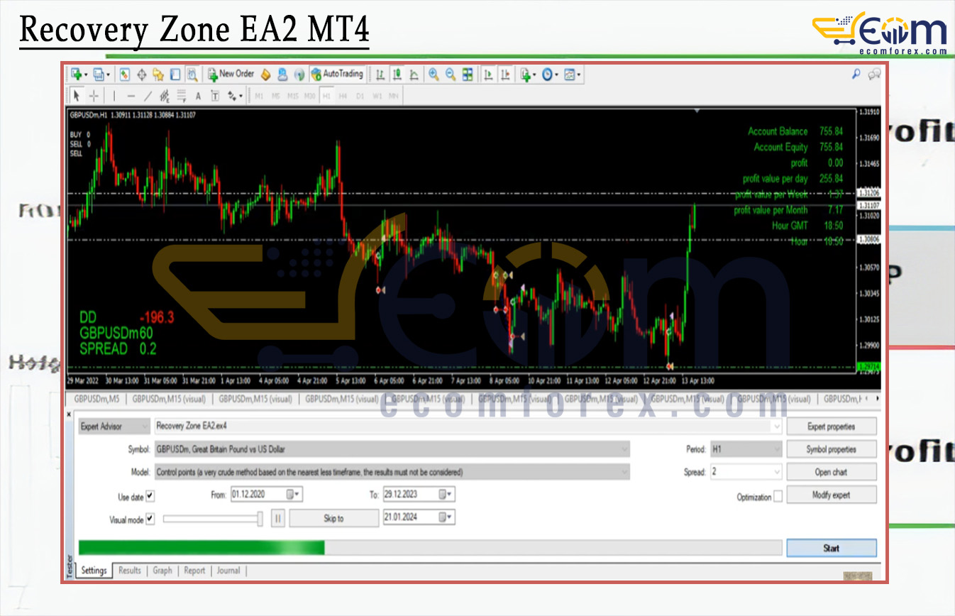Select the Crosshair cursor tool
Image resolution: width=955 pixels, height=616 pixels.
click(x=94, y=96)
